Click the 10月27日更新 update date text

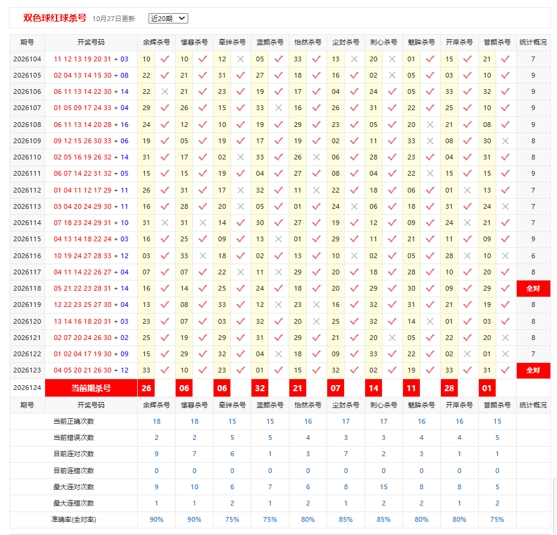click(114, 19)
